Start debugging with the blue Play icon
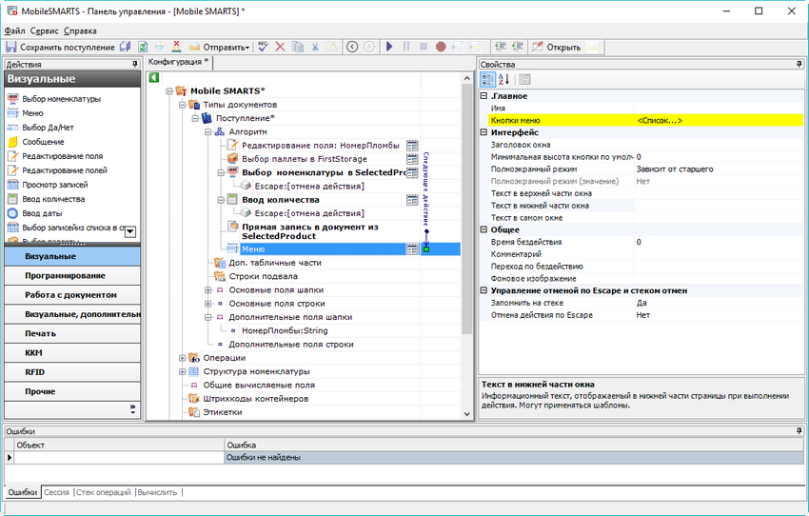The image size is (809, 516). coord(389,47)
